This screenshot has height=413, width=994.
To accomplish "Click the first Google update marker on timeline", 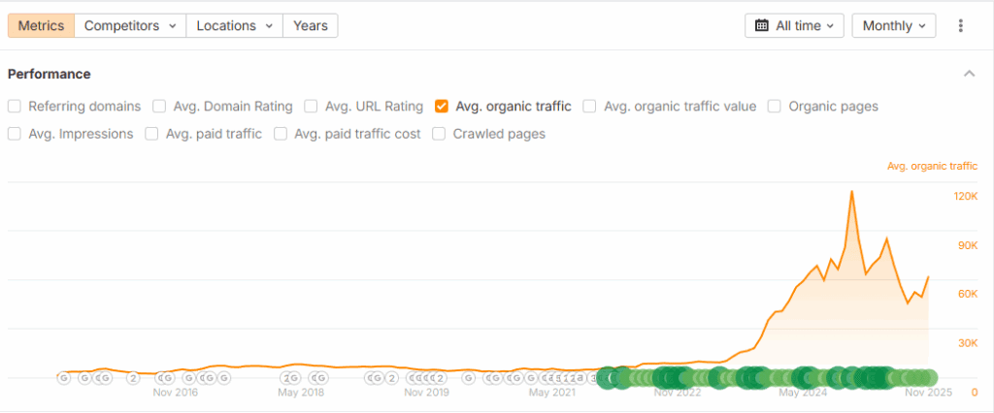I will [x=64, y=378].
